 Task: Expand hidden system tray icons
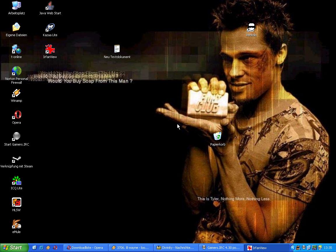point(293,248)
